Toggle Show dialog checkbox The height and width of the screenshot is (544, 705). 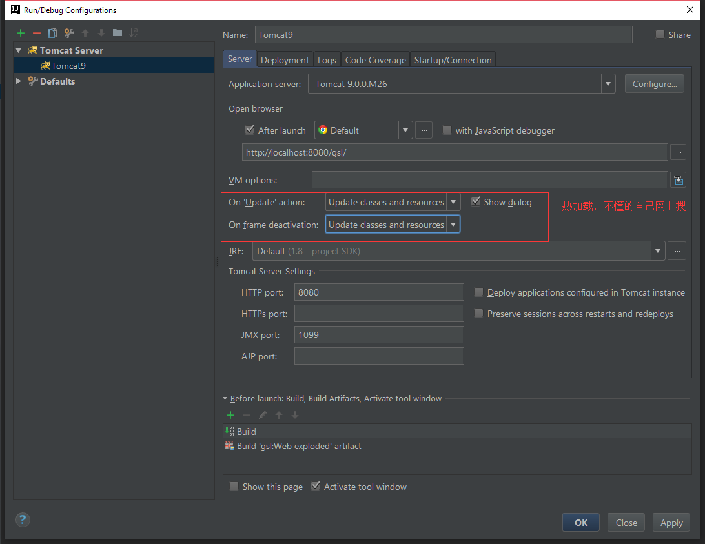(476, 201)
